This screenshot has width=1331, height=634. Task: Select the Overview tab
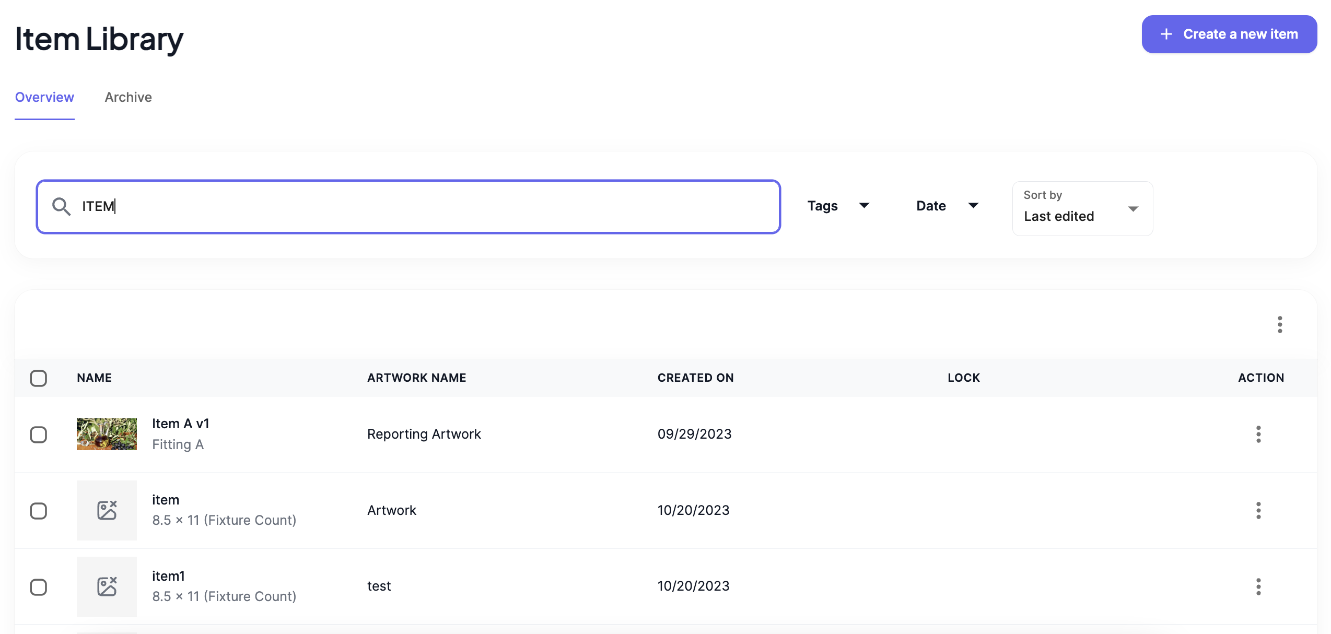click(44, 97)
